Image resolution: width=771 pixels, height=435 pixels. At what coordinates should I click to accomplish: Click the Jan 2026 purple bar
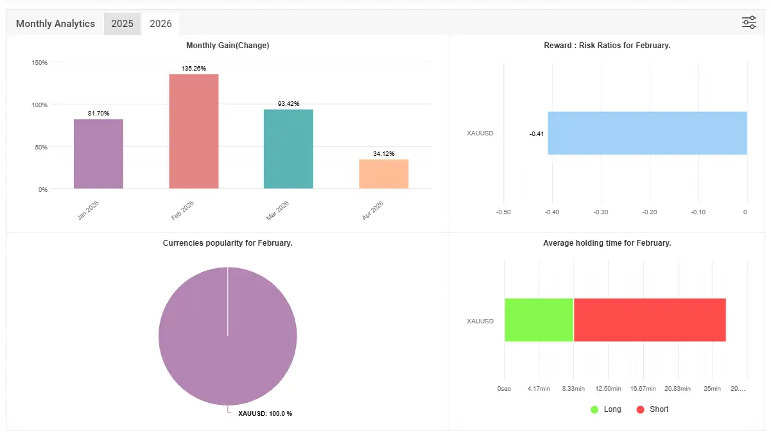click(x=98, y=154)
